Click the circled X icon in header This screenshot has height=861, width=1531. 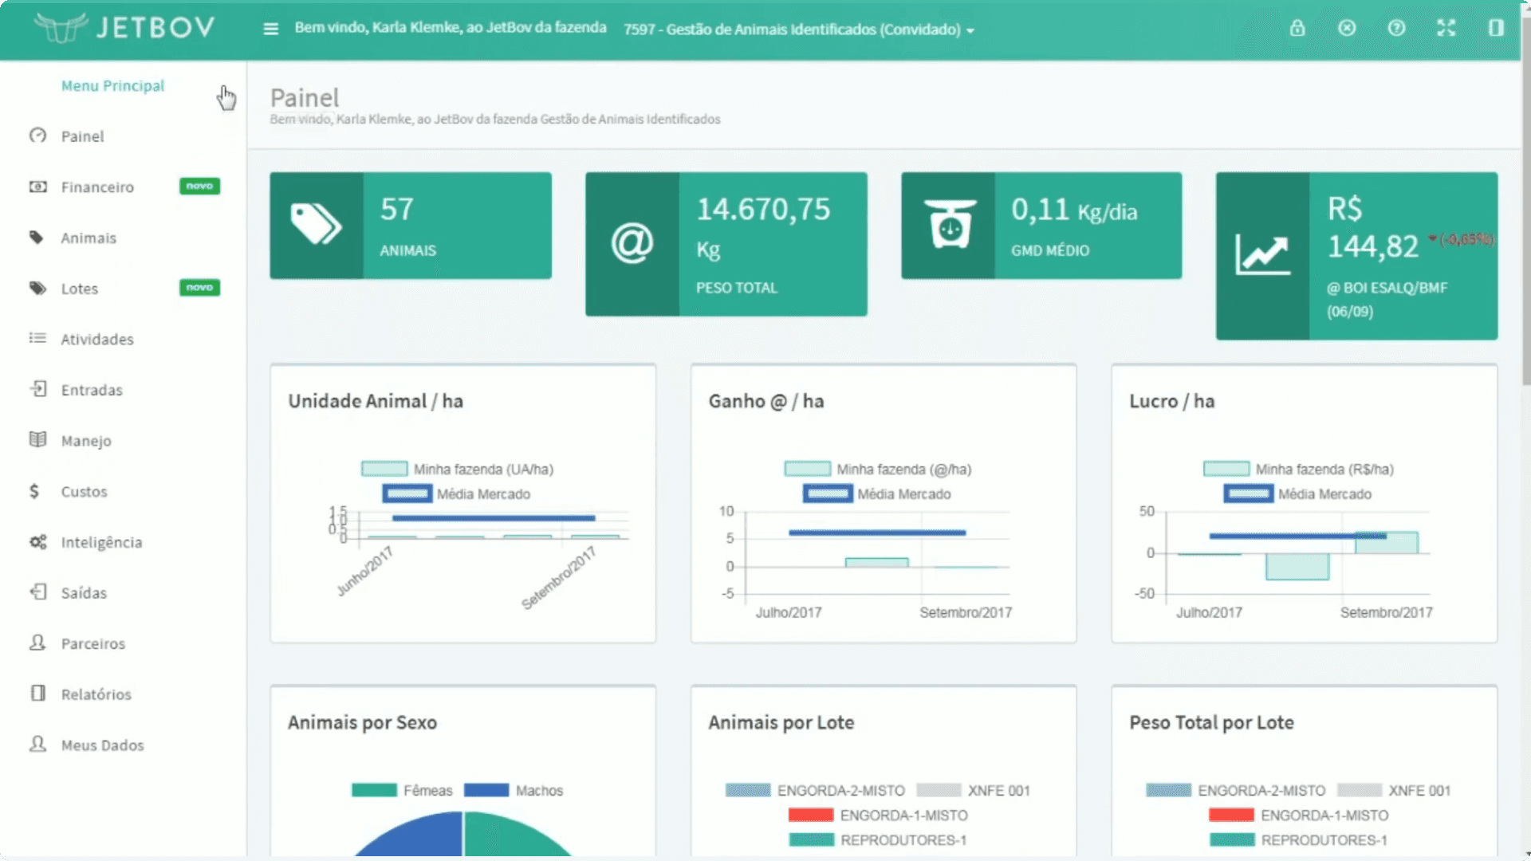(x=1347, y=28)
